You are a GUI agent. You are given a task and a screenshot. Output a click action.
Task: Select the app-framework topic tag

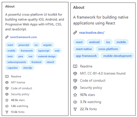[x=86, y=56]
